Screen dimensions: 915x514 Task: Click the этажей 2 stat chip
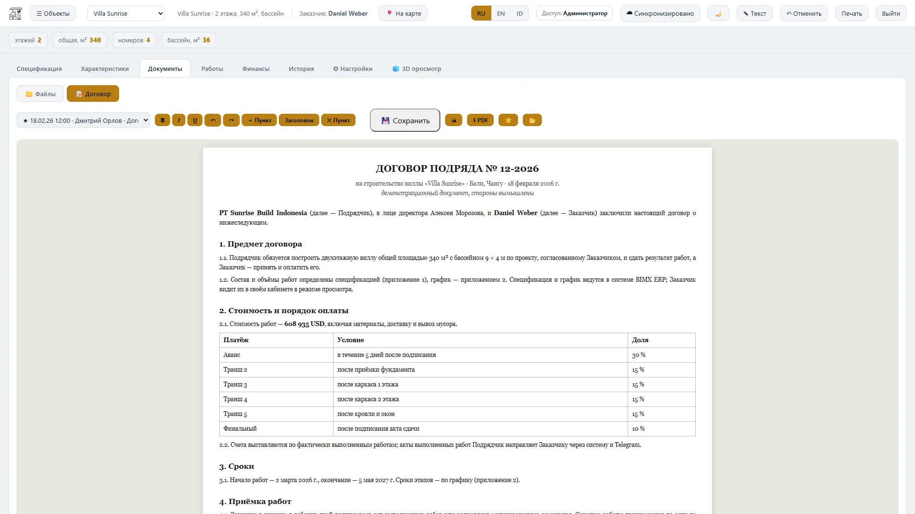[28, 40]
